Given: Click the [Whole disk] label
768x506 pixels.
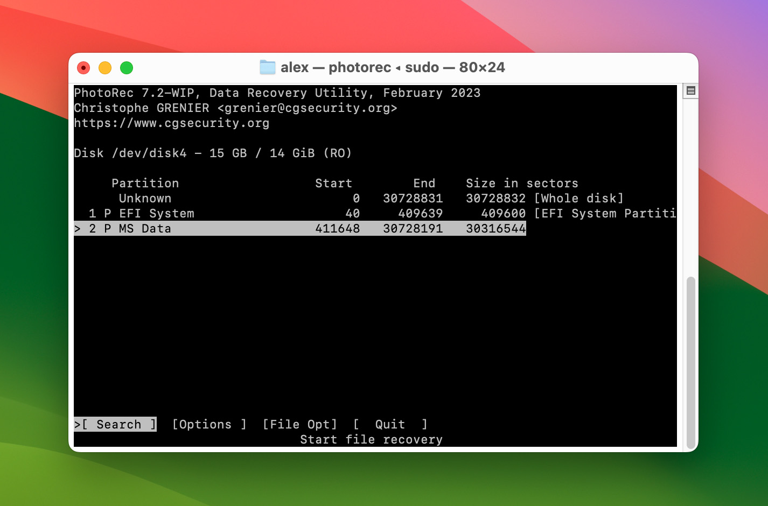Looking at the screenshot, I should tap(579, 198).
